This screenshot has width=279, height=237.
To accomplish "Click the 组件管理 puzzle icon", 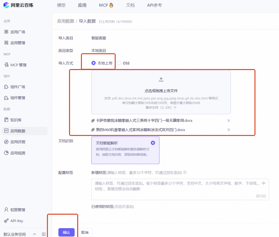I will (6, 98).
